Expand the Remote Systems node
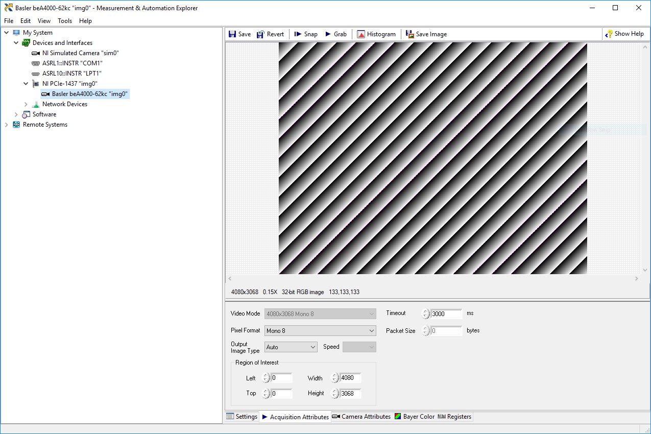The height and width of the screenshot is (434, 651). coord(7,125)
